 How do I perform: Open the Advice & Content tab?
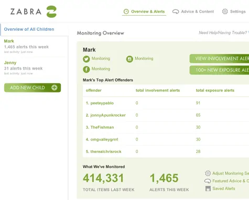coord(193,11)
